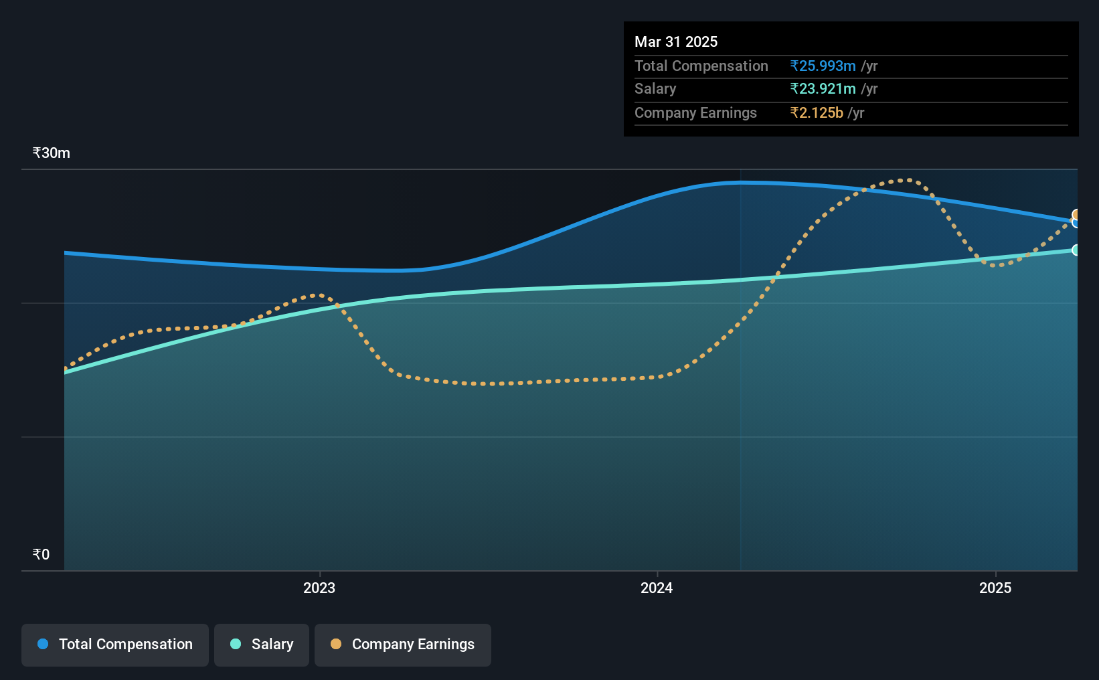Click the Salary tooltip row label
Screen dimensions: 1099x680
pyautogui.click(x=655, y=88)
